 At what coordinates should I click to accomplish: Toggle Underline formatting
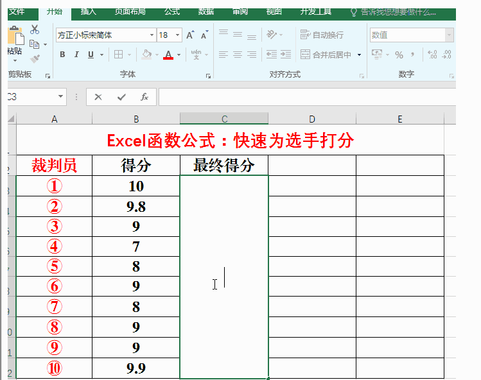[91, 55]
